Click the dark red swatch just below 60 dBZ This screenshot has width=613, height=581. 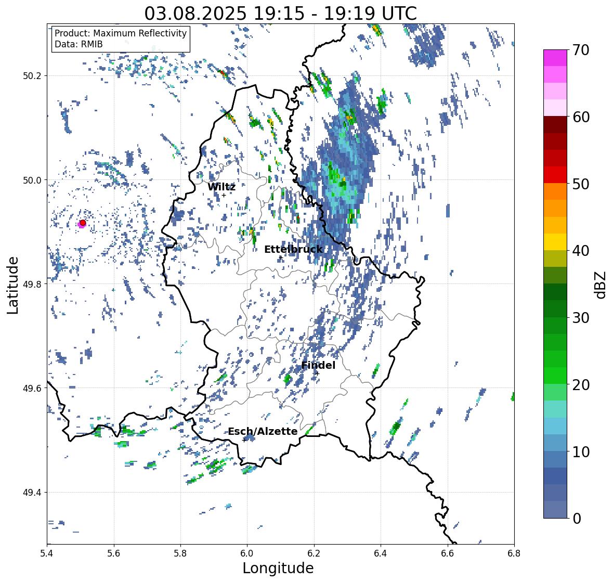click(555, 125)
